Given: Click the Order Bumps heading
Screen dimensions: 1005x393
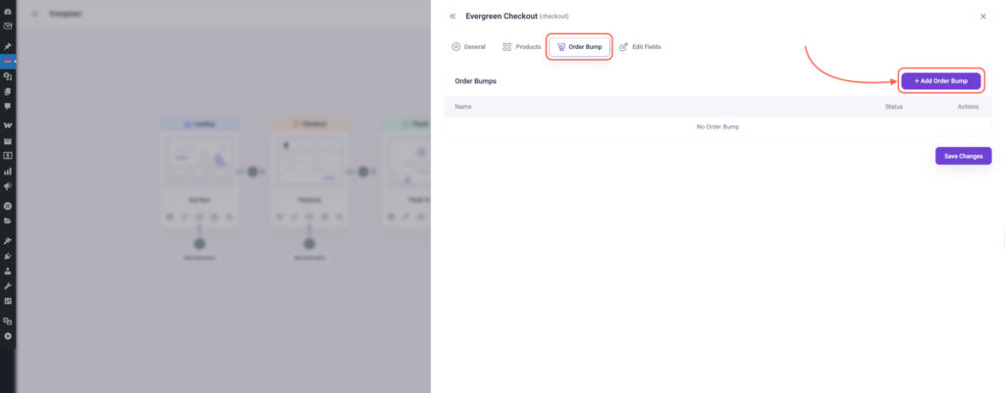Looking at the screenshot, I should (x=476, y=81).
